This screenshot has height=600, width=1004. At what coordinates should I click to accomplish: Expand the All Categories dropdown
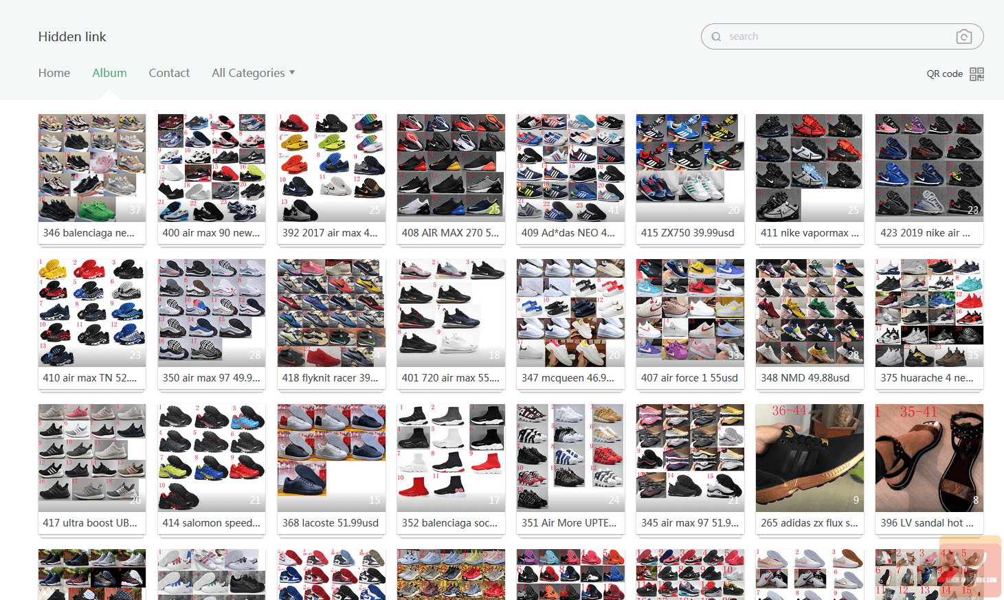tap(253, 73)
